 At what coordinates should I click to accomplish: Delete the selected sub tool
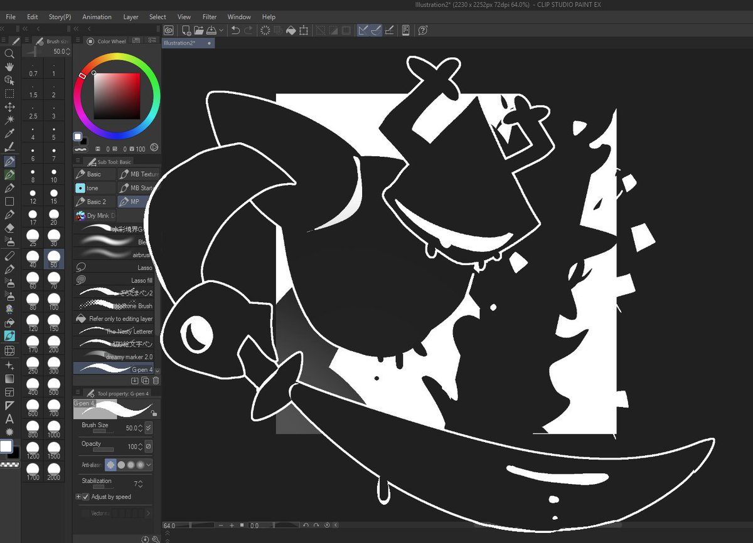tap(156, 381)
